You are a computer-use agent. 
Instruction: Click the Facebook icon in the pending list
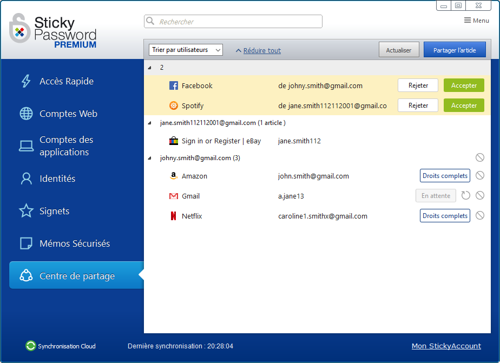174,85
